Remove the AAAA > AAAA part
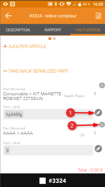The height and width of the screenshot is (187, 105). tap(102, 125)
